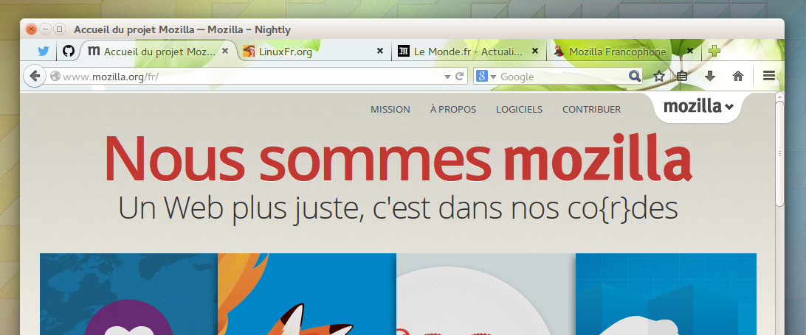Image resolution: width=806 pixels, height=335 pixels.
Task: Switch to the Accueil du projet Mozilla tab
Action: pos(158,52)
